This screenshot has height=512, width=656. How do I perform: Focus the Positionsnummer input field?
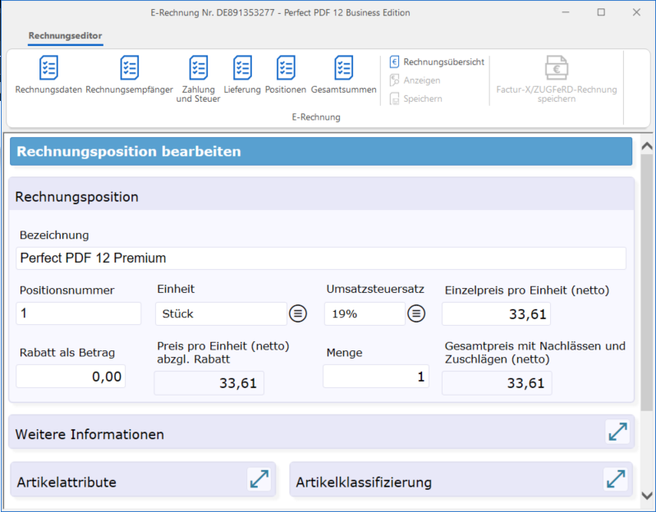(79, 313)
